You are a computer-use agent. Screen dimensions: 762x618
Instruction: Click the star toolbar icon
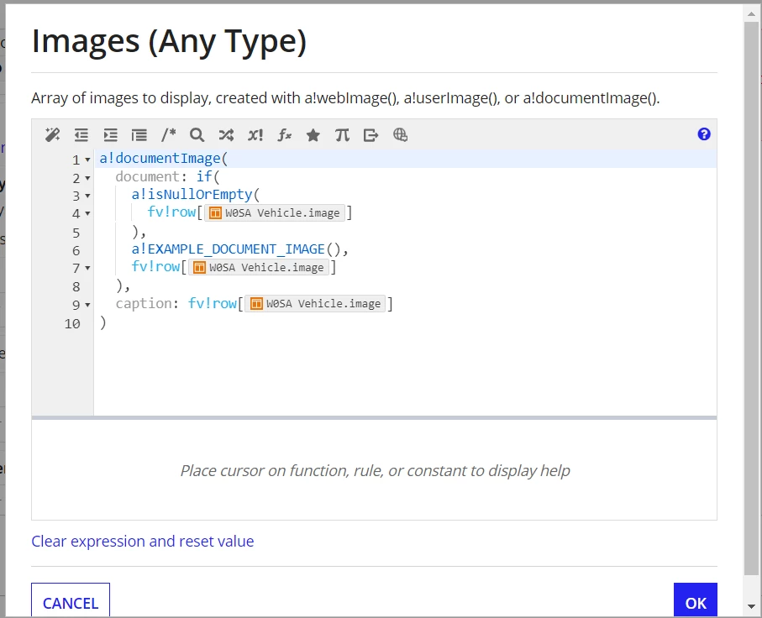tap(313, 134)
